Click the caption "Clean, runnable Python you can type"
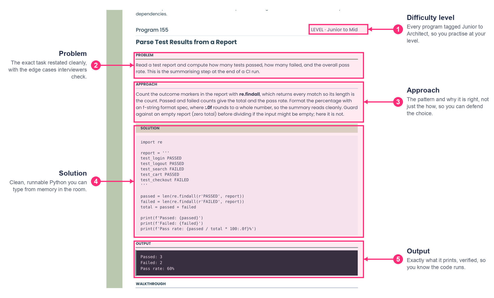The height and width of the screenshot is (298, 494). [48, 186]
